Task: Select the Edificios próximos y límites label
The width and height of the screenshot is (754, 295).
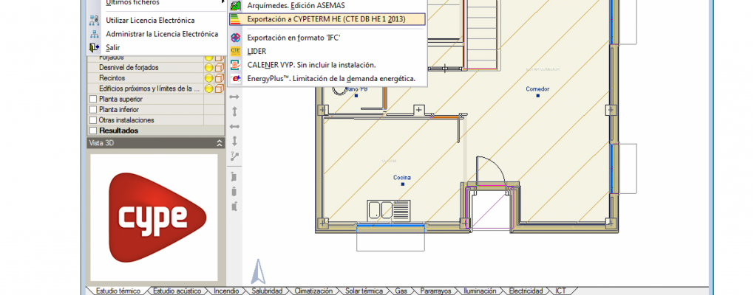Action: pos(149,88)
